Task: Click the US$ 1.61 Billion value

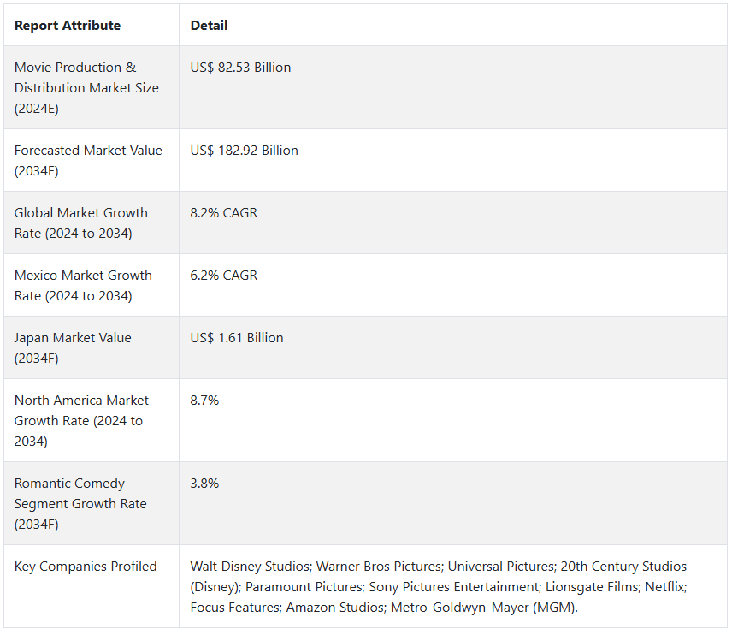Action: pos(237,338)
